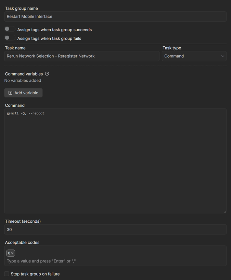Place cursor in the Command text area
231x280 pixels.
(115, 161)
